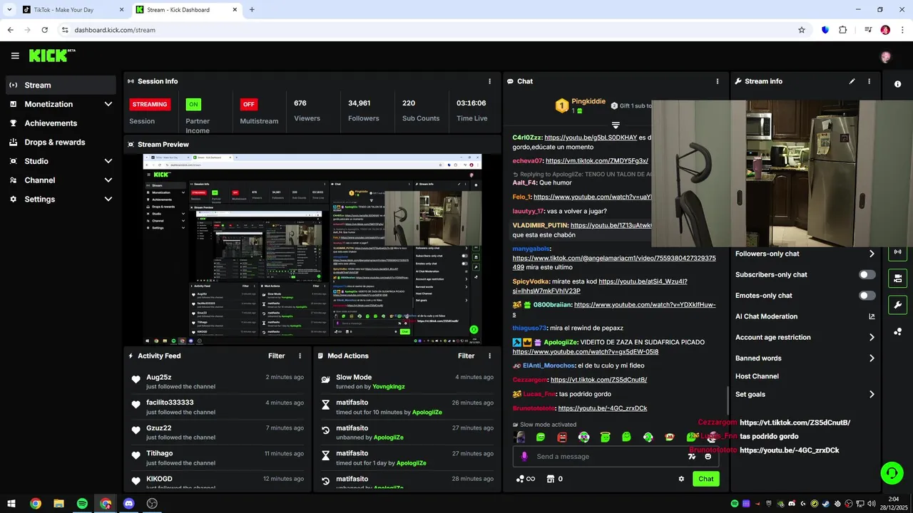Image resolution: width=913 pixels, height=513 pixels.
Task: Click the purple microphone icon in chat
Action: point(524,457)
